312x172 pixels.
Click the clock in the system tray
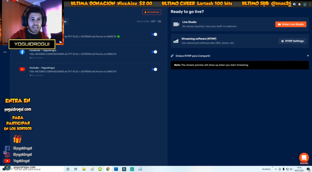click(299, 169)
